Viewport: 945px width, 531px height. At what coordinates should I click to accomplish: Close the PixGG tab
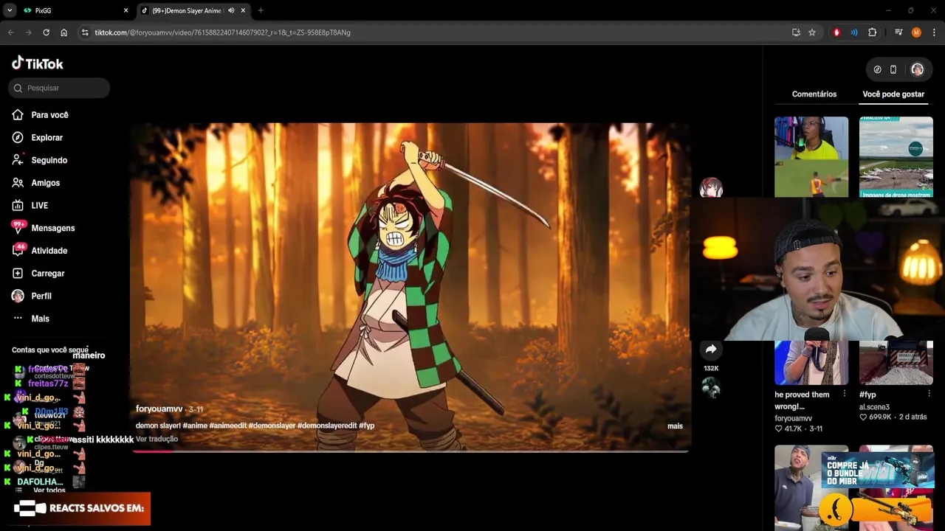pos(126,10)
